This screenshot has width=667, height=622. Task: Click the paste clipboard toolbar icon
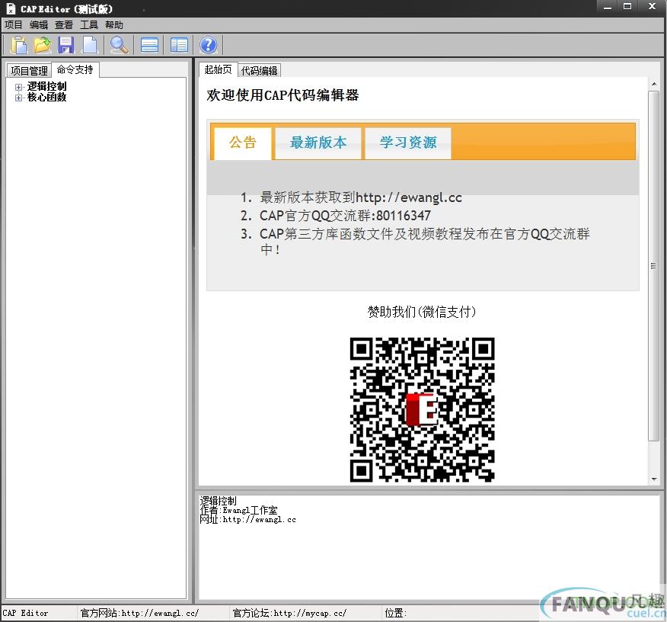coord(19,45)
